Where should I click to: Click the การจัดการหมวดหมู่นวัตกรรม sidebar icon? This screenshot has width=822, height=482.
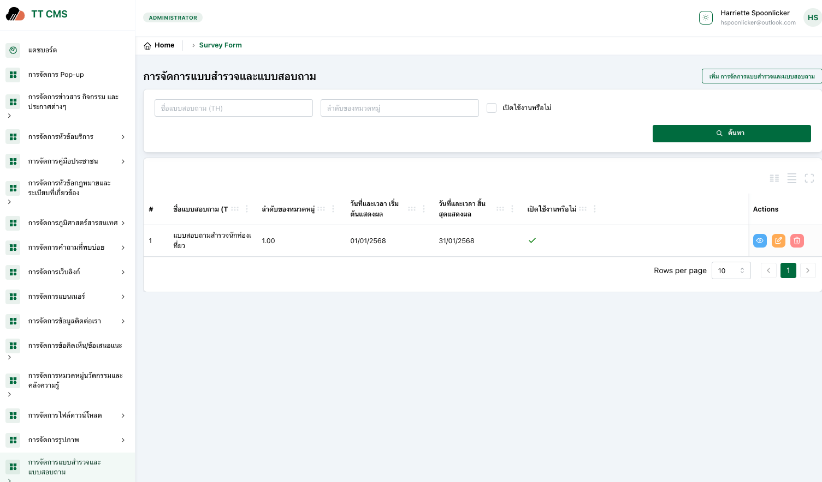coord(13,381)
